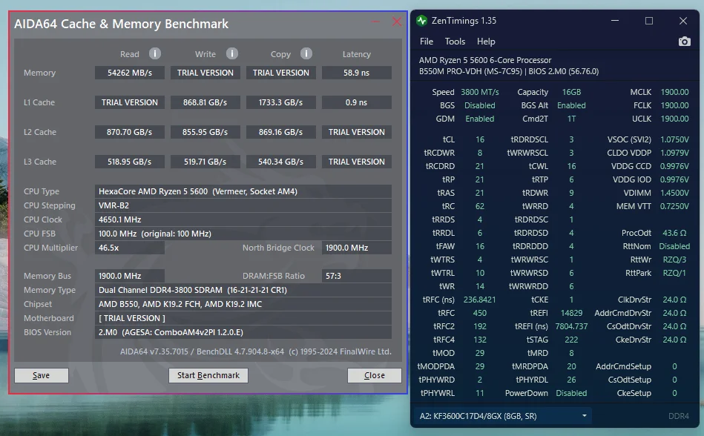Select the Memory Latency 58.9 ns field
This screenshot has width=704, height=436.
(x=356, y=73)
